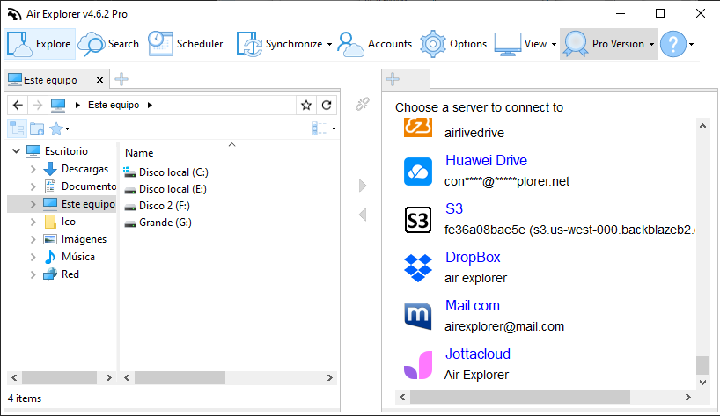Screen dimensions: 720x416
Task: Add new tab in left pane
Action: coord(121,79)
